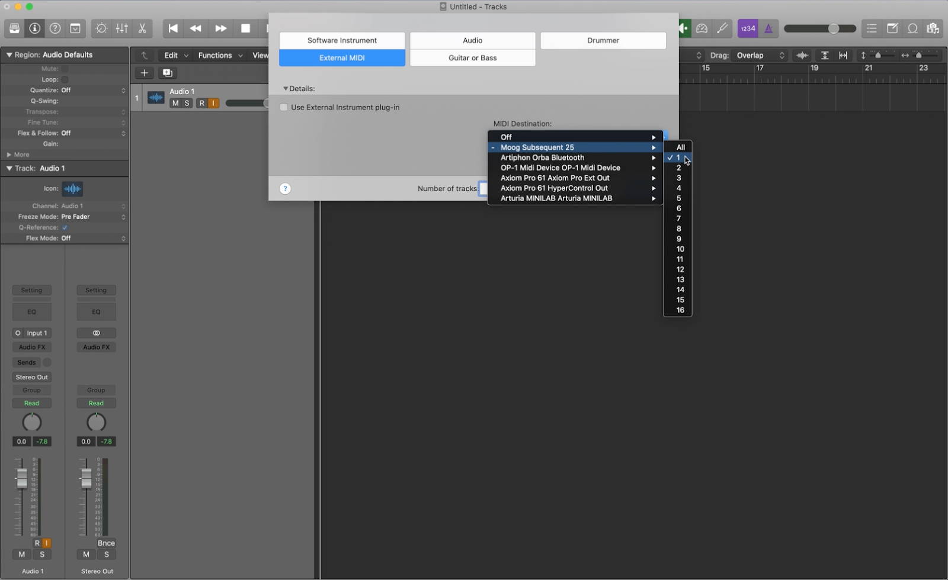948x580 pixels.
Task: Choose All channels in submenu
Action: (x=678, y=147)
